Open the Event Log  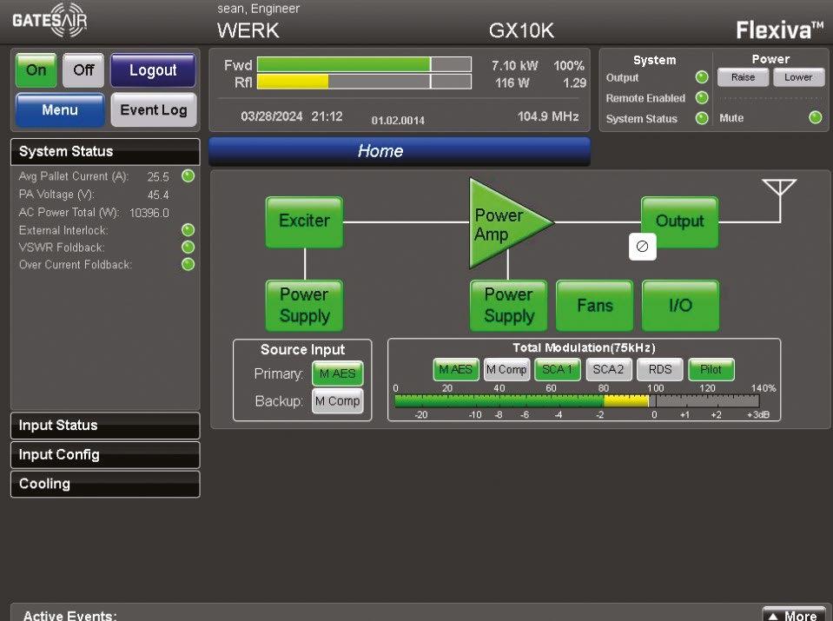tap(154, 110)
